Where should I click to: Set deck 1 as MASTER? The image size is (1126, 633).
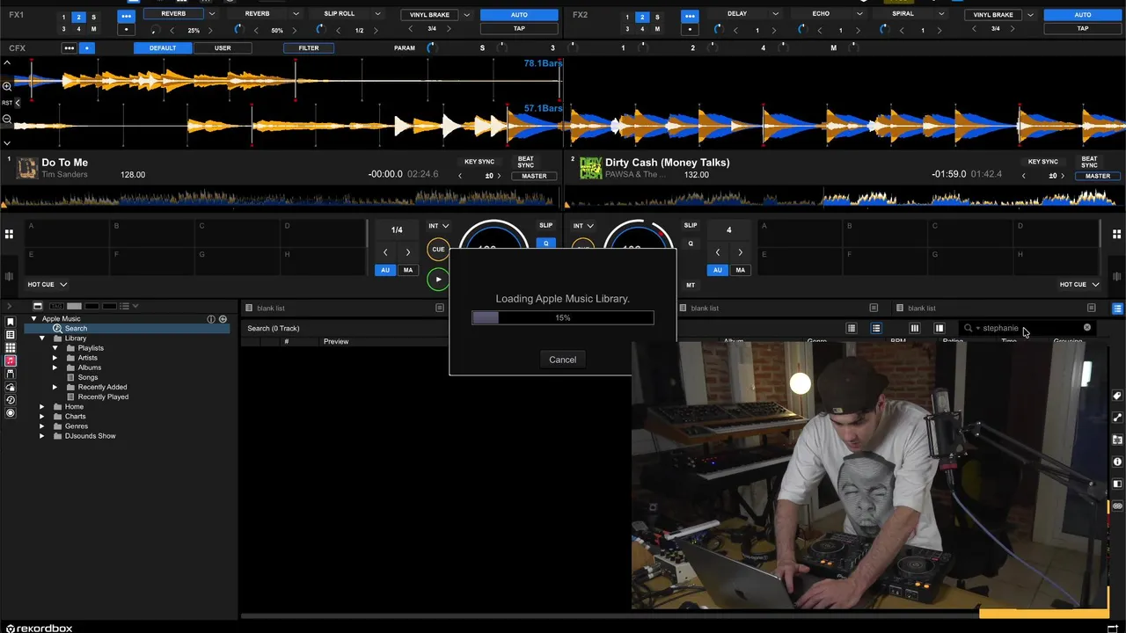pyautogui.click(x=534, y=176)
